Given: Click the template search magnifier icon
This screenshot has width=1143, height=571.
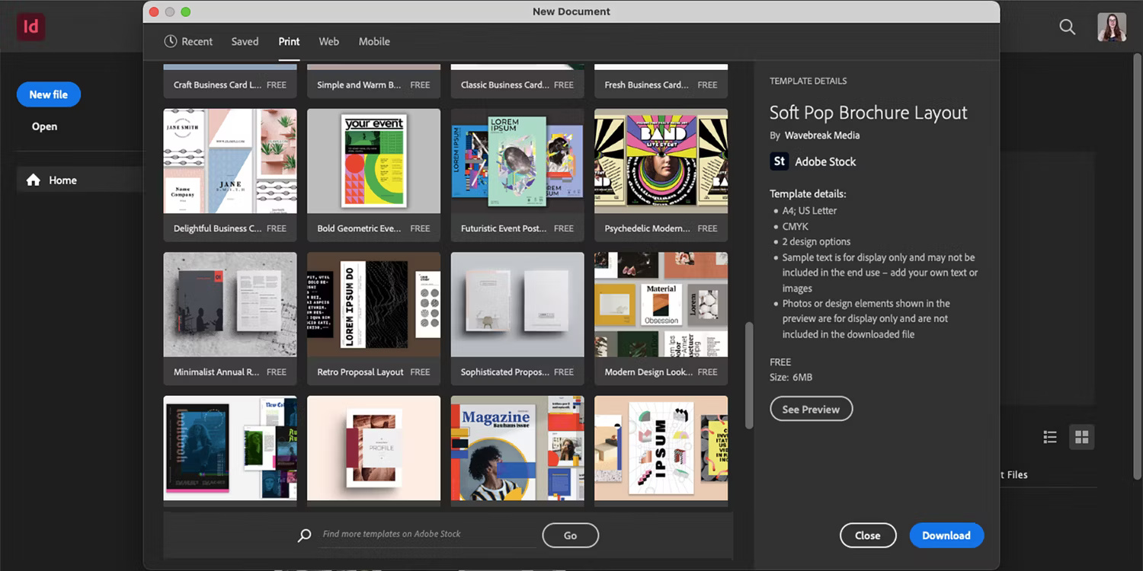Looking at the screenshot, I should [305, 535].
